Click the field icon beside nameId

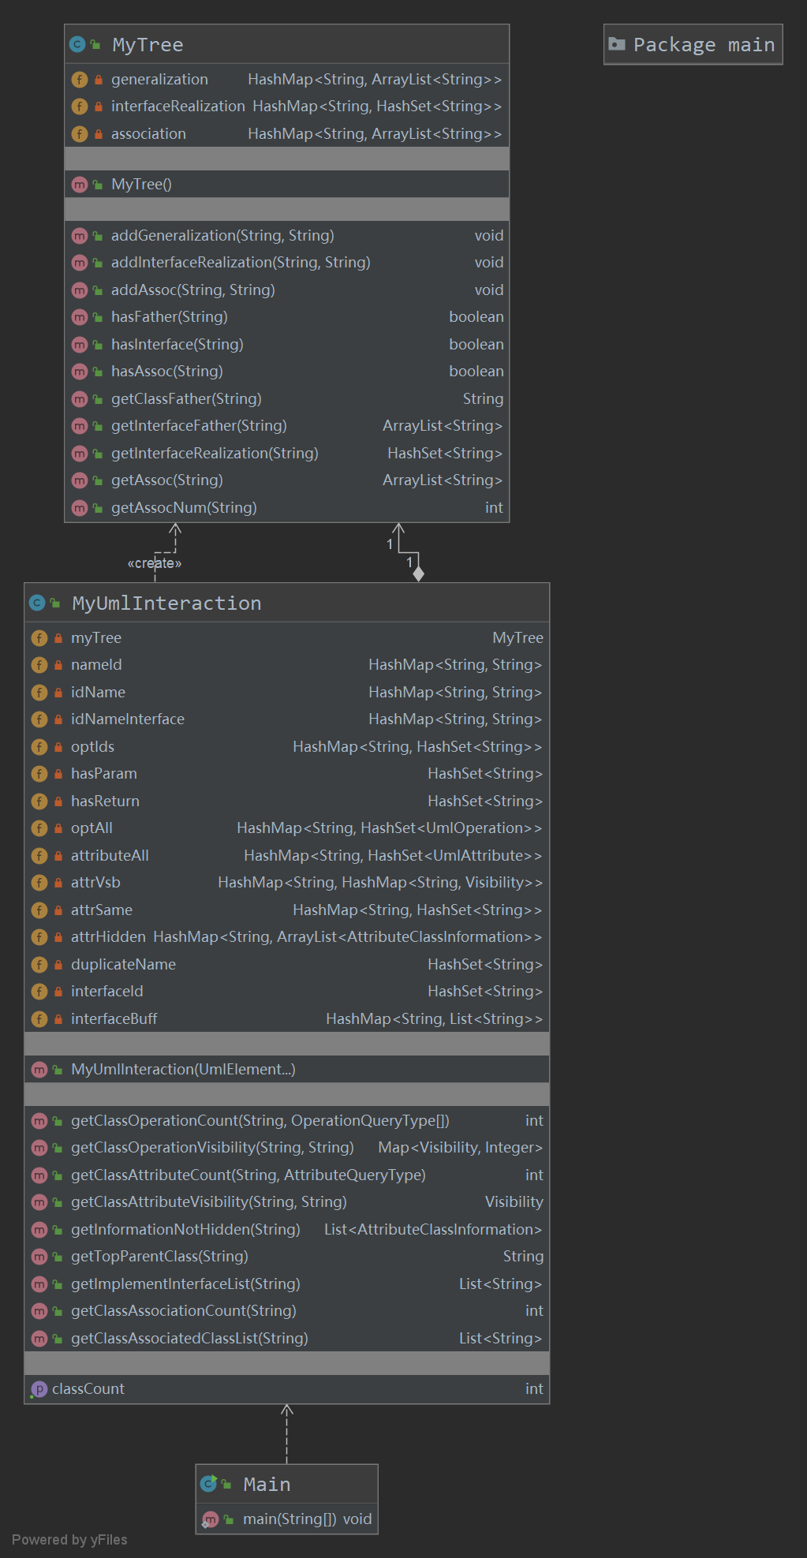[x=39, y=665]
